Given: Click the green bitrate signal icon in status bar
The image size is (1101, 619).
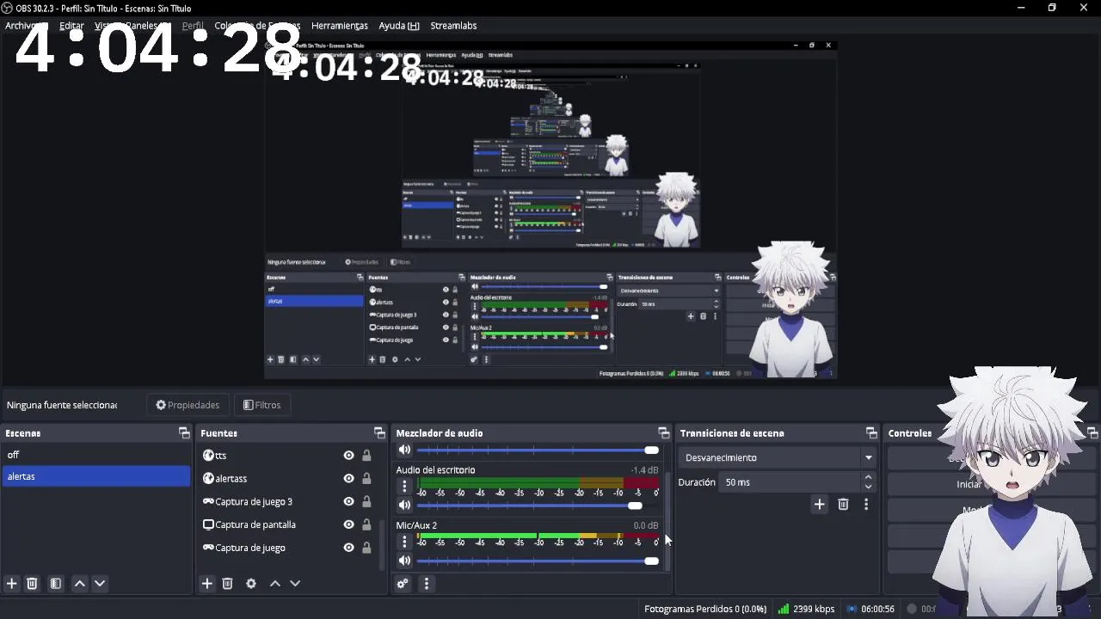Looking at the screenshot, I should click(x=783, y=609).
